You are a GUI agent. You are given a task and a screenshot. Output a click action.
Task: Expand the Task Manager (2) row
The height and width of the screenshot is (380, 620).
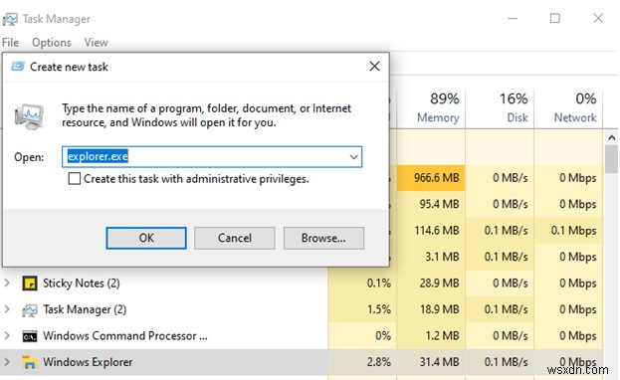(7, 309)
